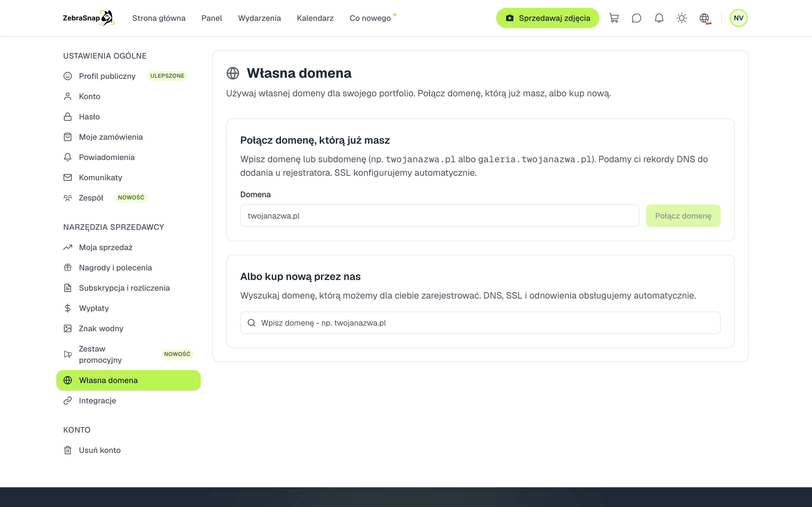Click the team icon next to Zespół
The width and height of the screenshot is (812, 507).
pos(68,198)
